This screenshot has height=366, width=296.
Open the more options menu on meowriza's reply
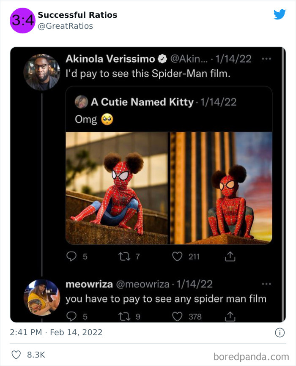(x=267, y=284)
